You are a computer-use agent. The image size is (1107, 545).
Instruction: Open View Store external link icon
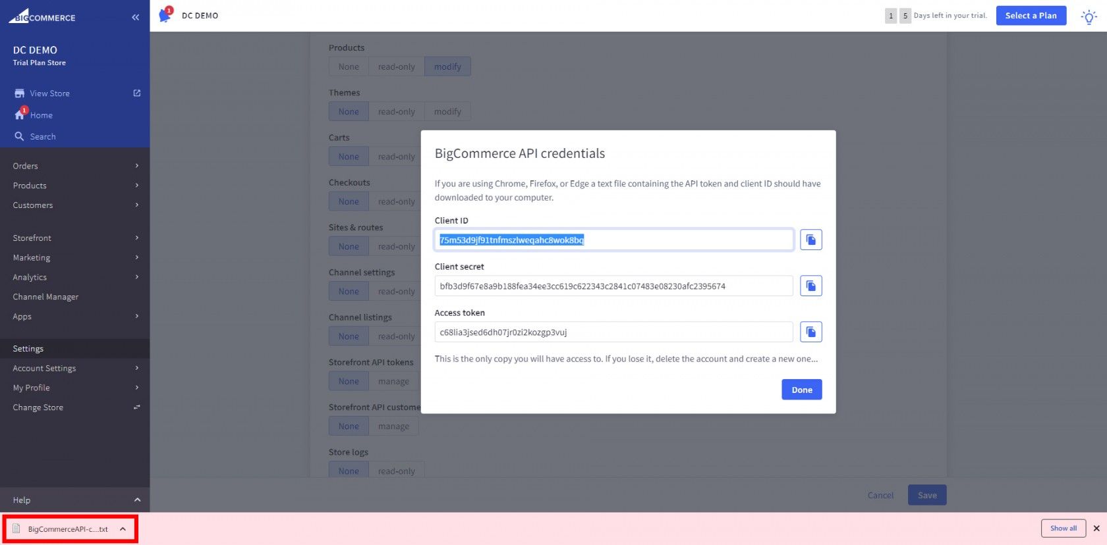coord(137,93)
